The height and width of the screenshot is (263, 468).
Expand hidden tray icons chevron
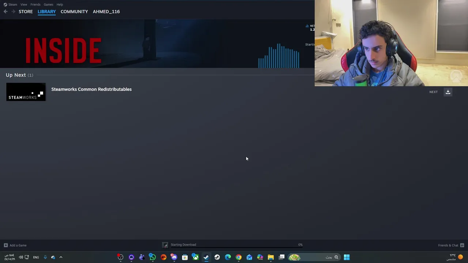point(61,257)
